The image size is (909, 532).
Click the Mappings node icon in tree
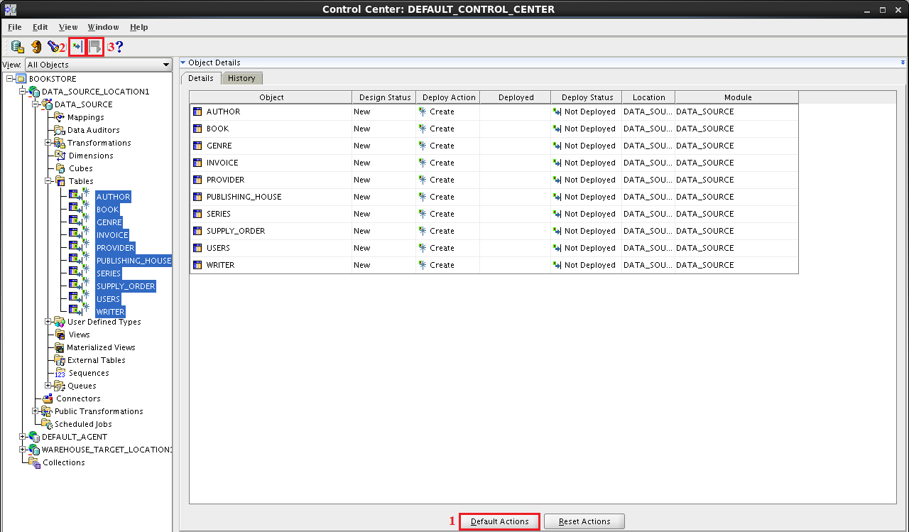(60, 117)
